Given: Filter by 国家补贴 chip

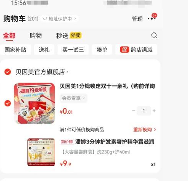Looking at the screenshot, I should coord(15,50).
